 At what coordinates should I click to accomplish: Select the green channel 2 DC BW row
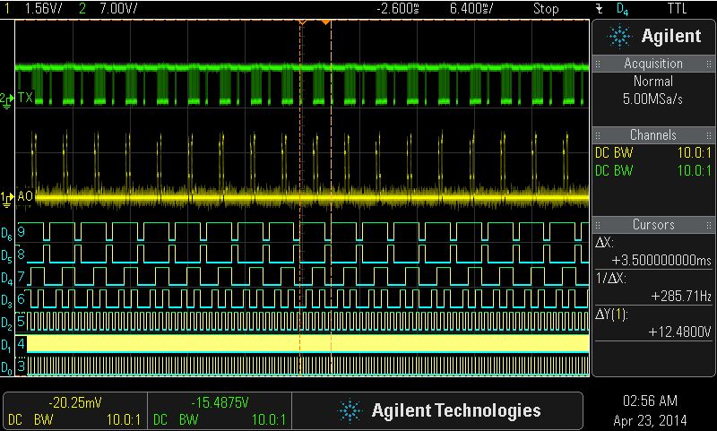[x=653, y=170]
